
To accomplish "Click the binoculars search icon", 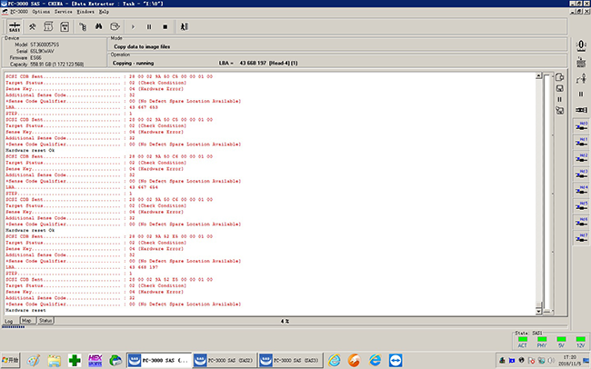I will (99, 26).
